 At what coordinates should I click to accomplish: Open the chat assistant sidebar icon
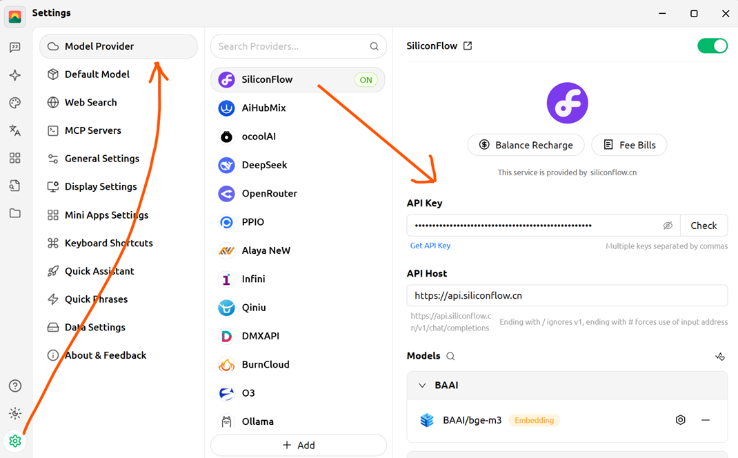tap(15, 47)
